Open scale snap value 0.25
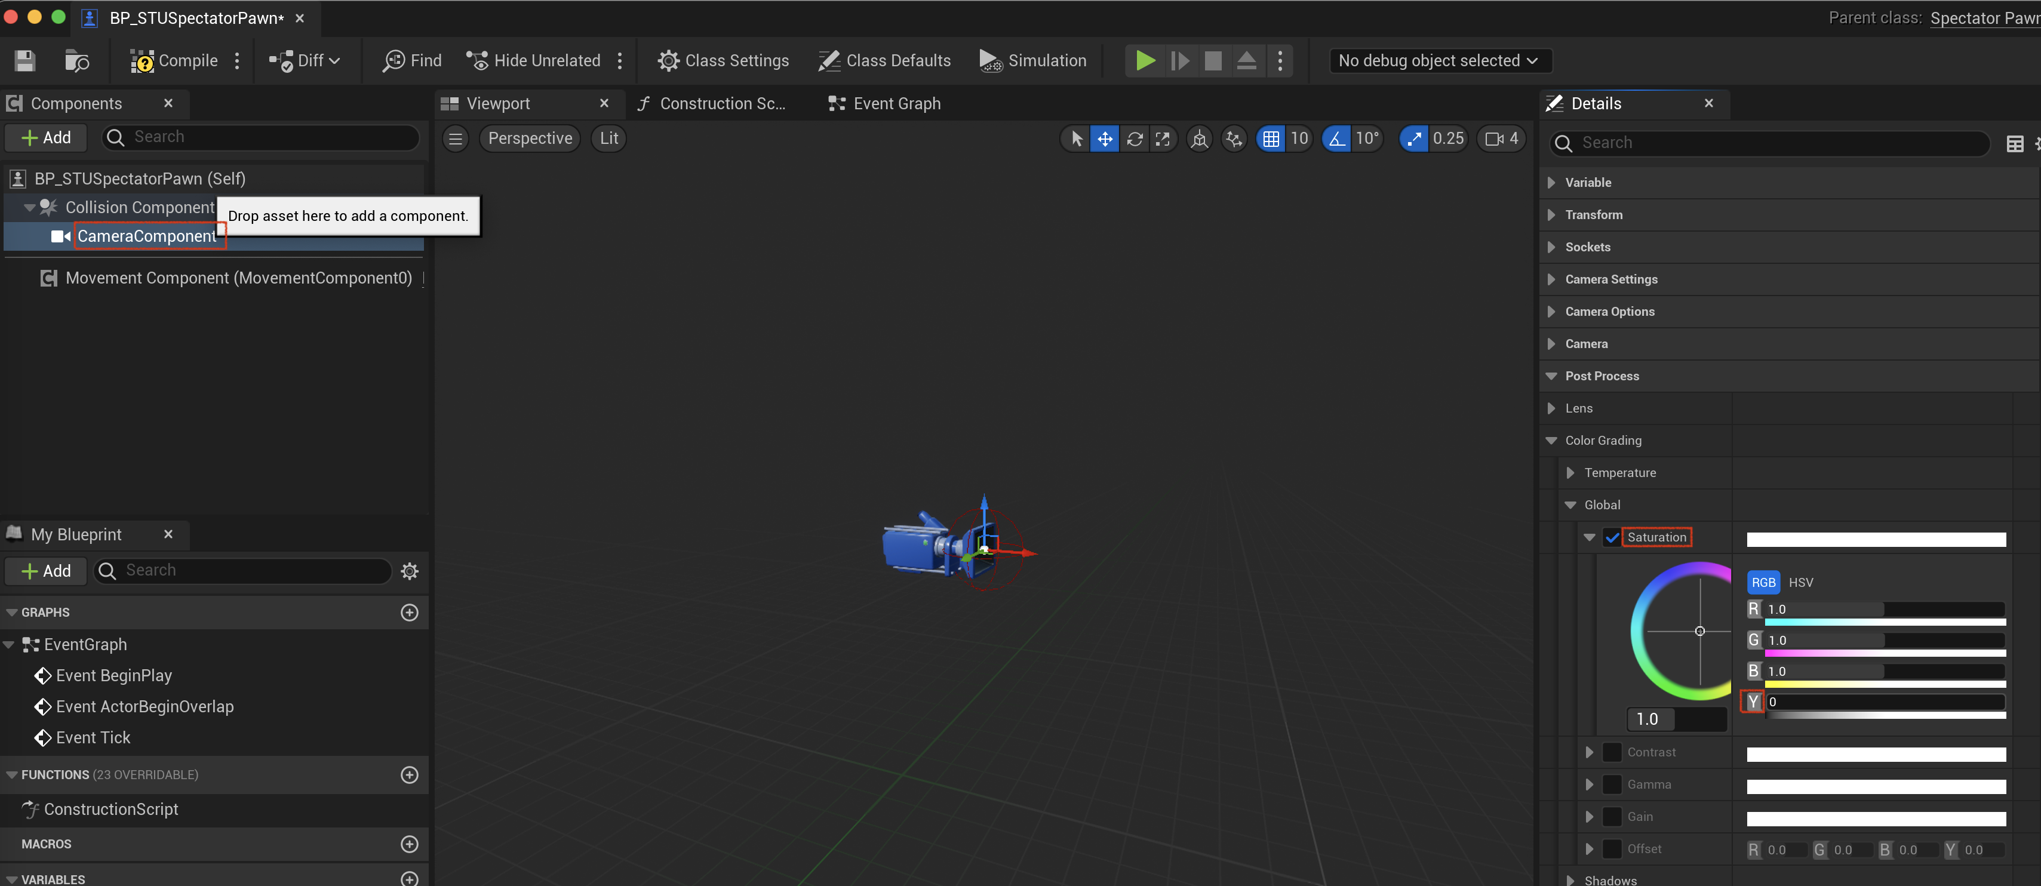The height and width of the screenshot is (886, 2041). tap(1447, 139)
